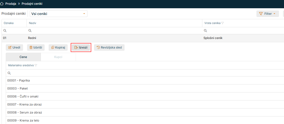This screenshot has width=284, height=124.
Task: Click the filter icon beside Materialno sredstvo
Action: coord(36,65)
